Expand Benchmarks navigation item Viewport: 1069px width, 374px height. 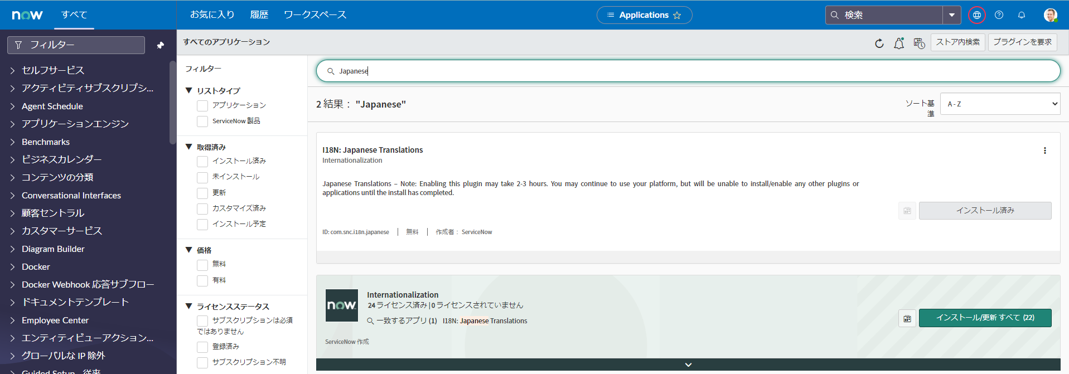pyautogui.click(x=12, y=142)
